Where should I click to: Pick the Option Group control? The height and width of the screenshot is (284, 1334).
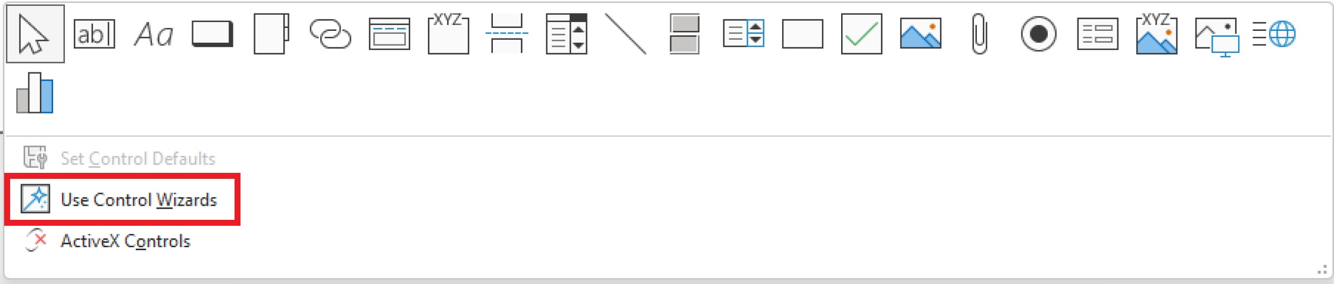pos(448,34)
